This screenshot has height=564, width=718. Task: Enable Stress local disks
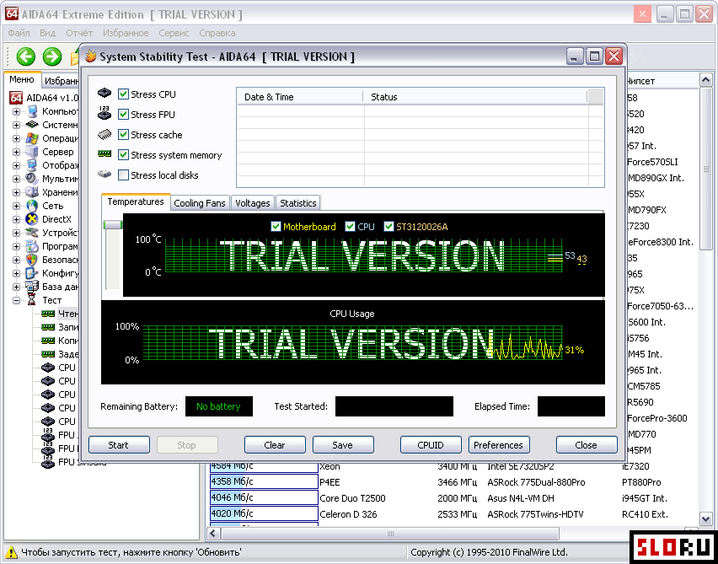click(x=123, y=175)
